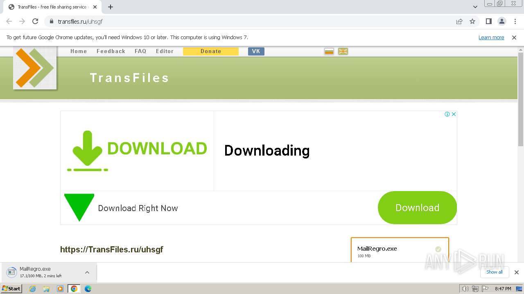Switch language with Russian flag

point(329,51)
